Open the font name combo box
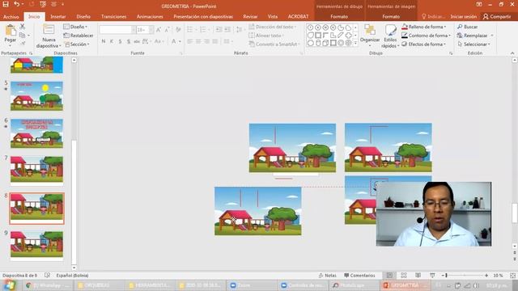The height and width of the screenshot is (291, 518). tap(117, 30)
